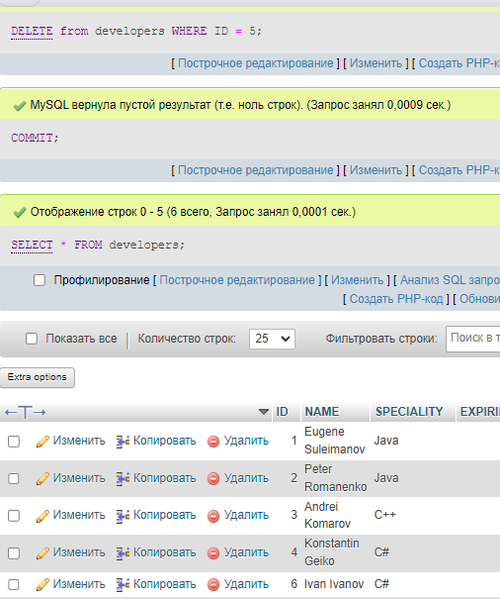
Task: Click Создать PHP-код link under the SELECT query
Action: [x=396, y=299]
